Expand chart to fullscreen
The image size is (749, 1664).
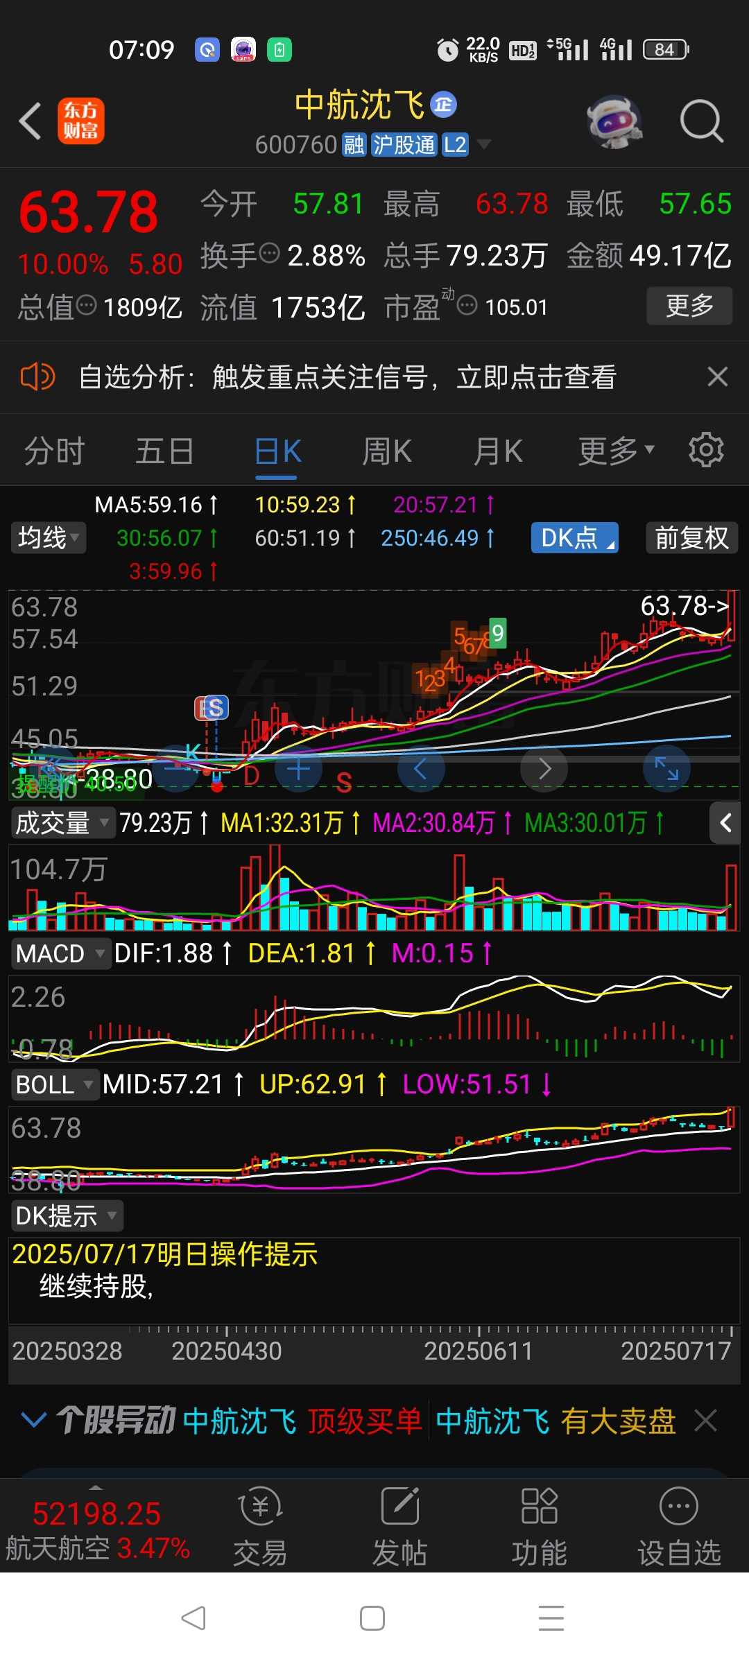pyautogui.click(x=666, y=768)
